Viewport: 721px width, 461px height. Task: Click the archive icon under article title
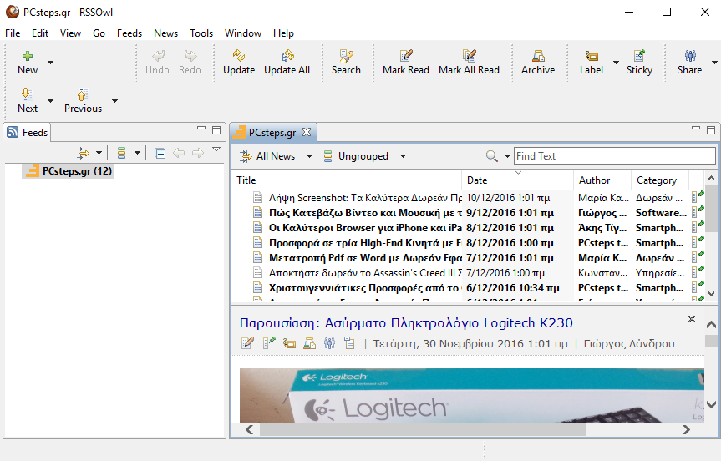(x=309, y=343)
